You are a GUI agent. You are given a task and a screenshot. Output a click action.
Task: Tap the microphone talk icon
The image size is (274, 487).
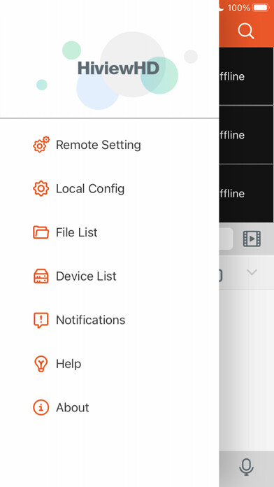(246, 467)
